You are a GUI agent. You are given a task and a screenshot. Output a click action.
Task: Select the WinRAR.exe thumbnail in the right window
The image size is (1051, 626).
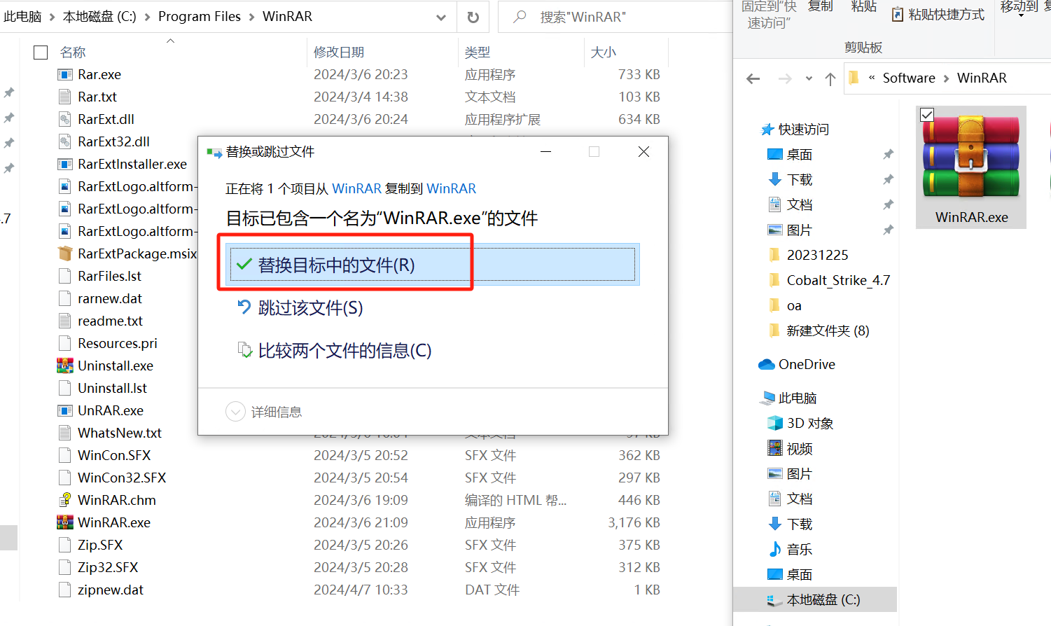(x=971, y=167)
